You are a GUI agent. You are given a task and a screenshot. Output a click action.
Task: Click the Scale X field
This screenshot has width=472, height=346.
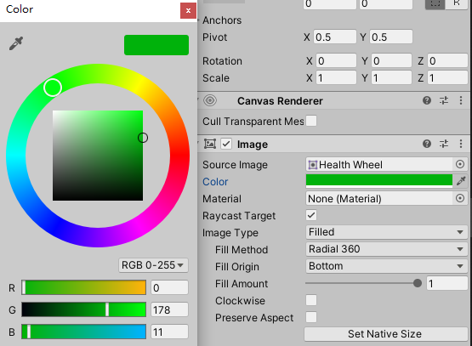coord(336,78)
